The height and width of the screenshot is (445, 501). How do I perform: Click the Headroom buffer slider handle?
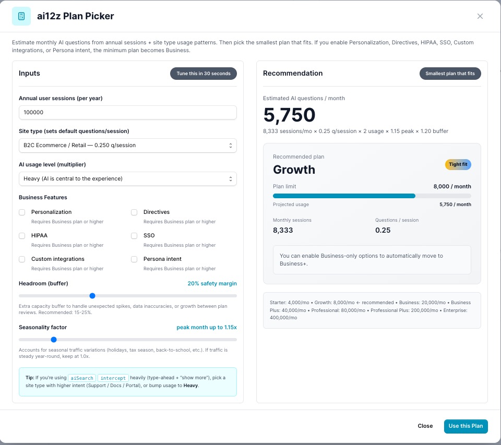coord(92,295)
